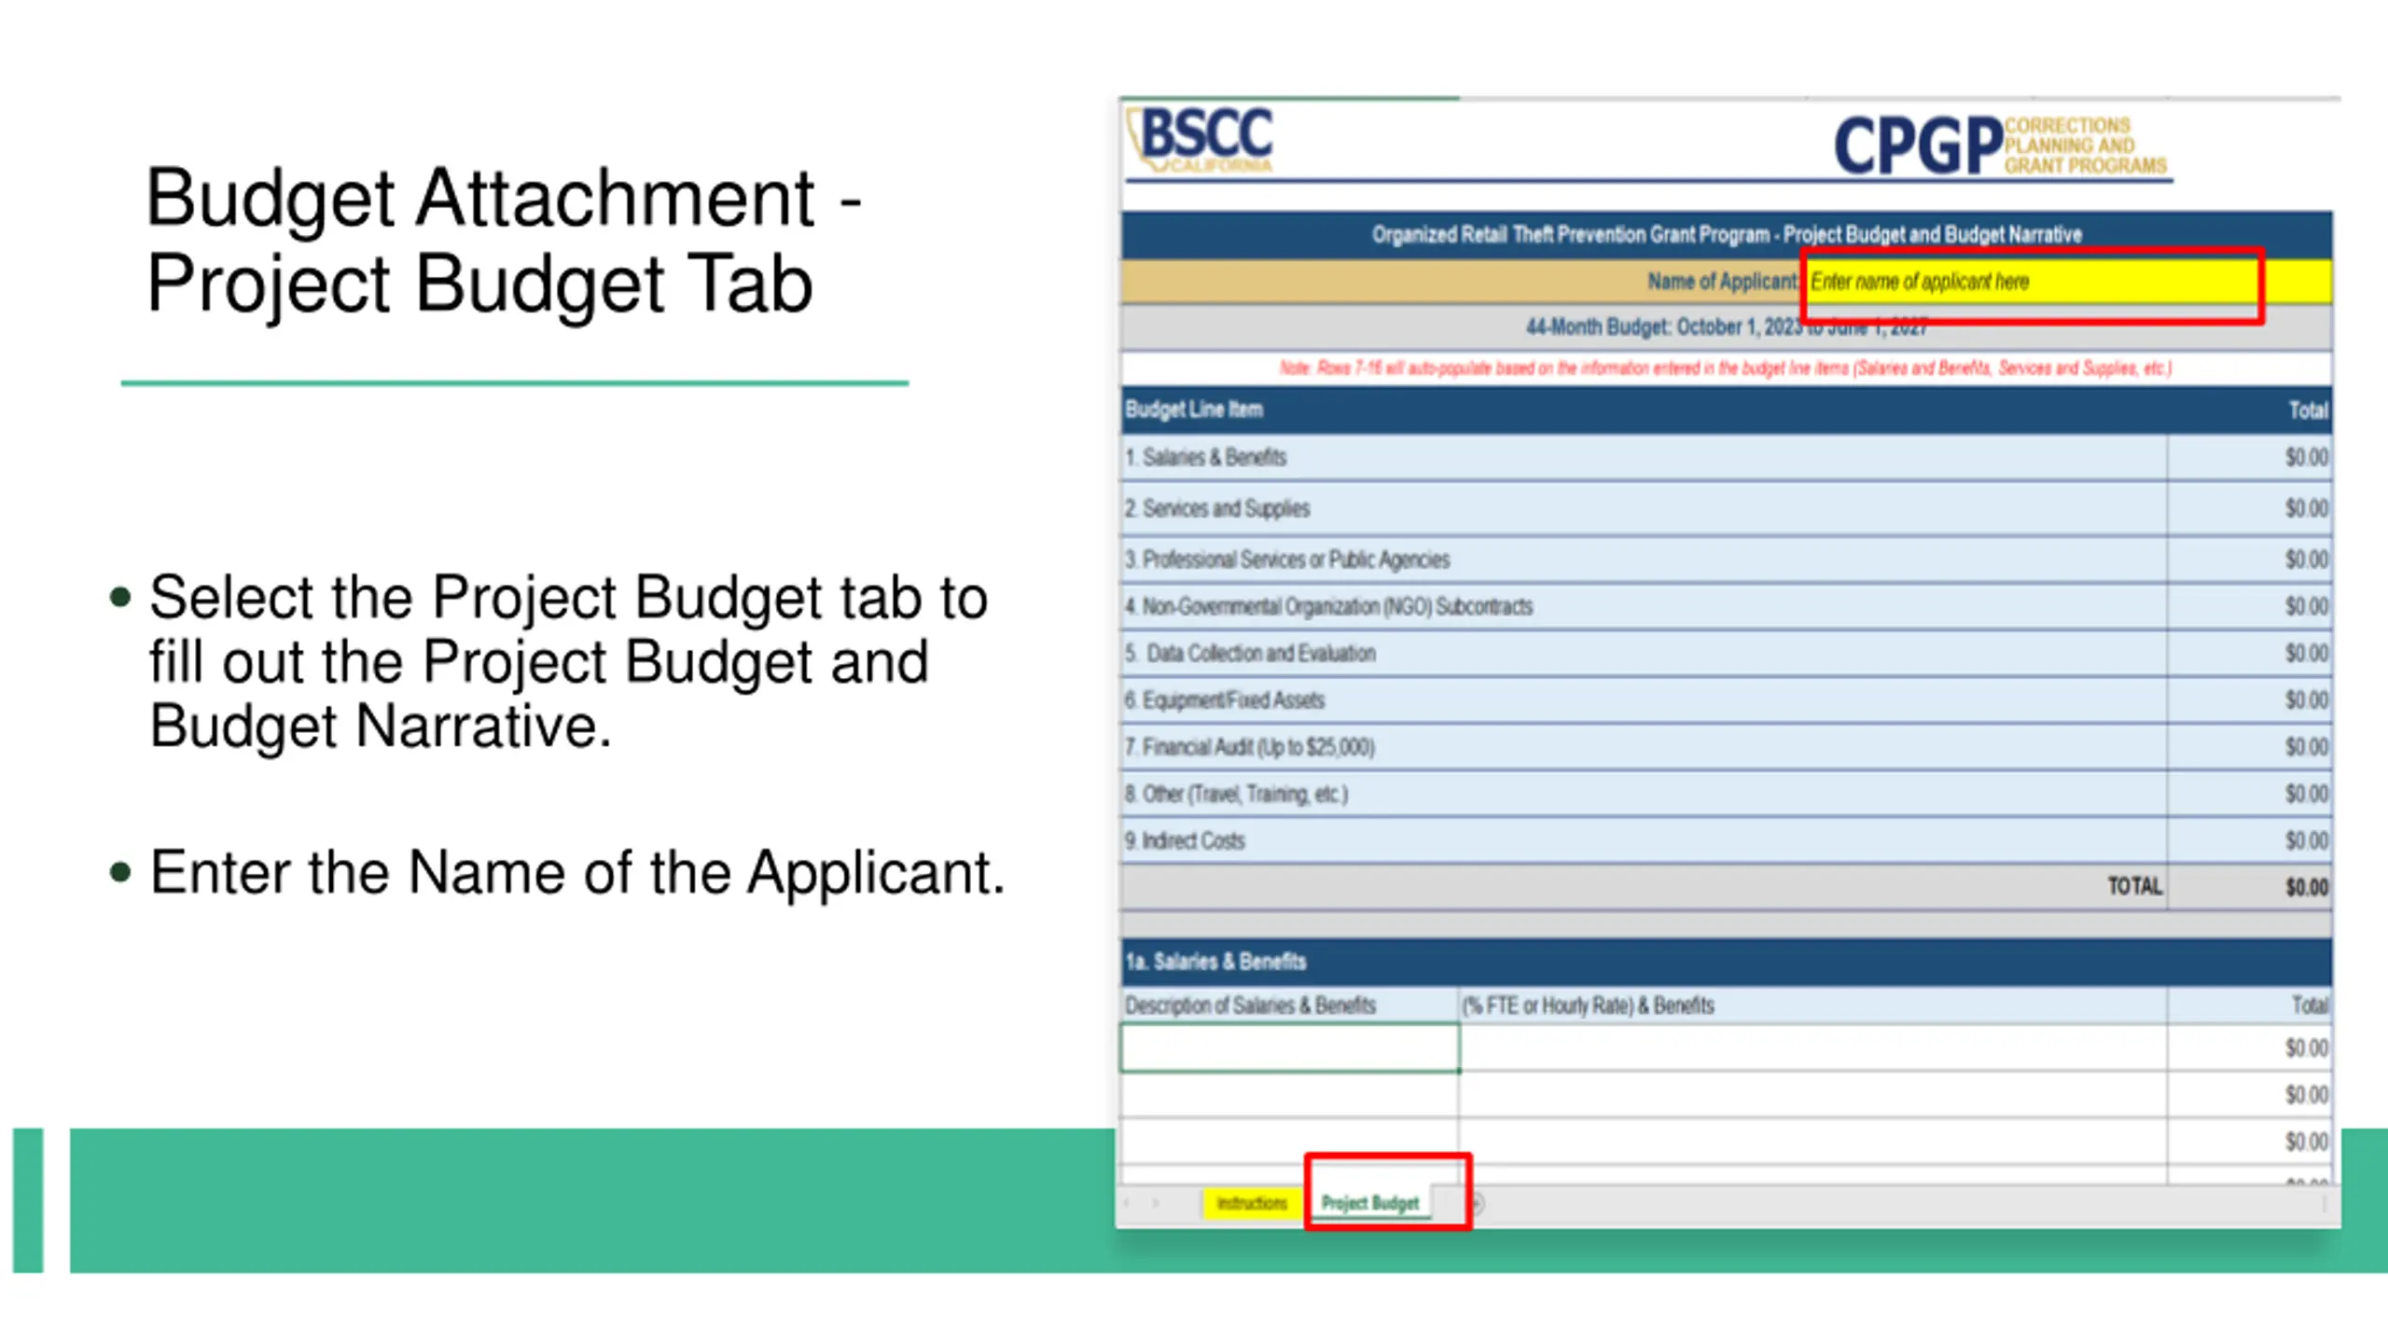Select '3. Professional Services or Public Agencies' cell
This screenshot has height=1343, width=2388.
coord(1644,560)
